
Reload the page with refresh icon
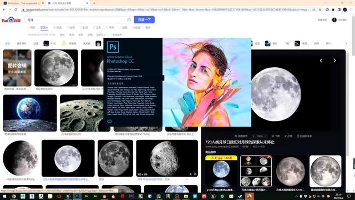tap(16, 9)
